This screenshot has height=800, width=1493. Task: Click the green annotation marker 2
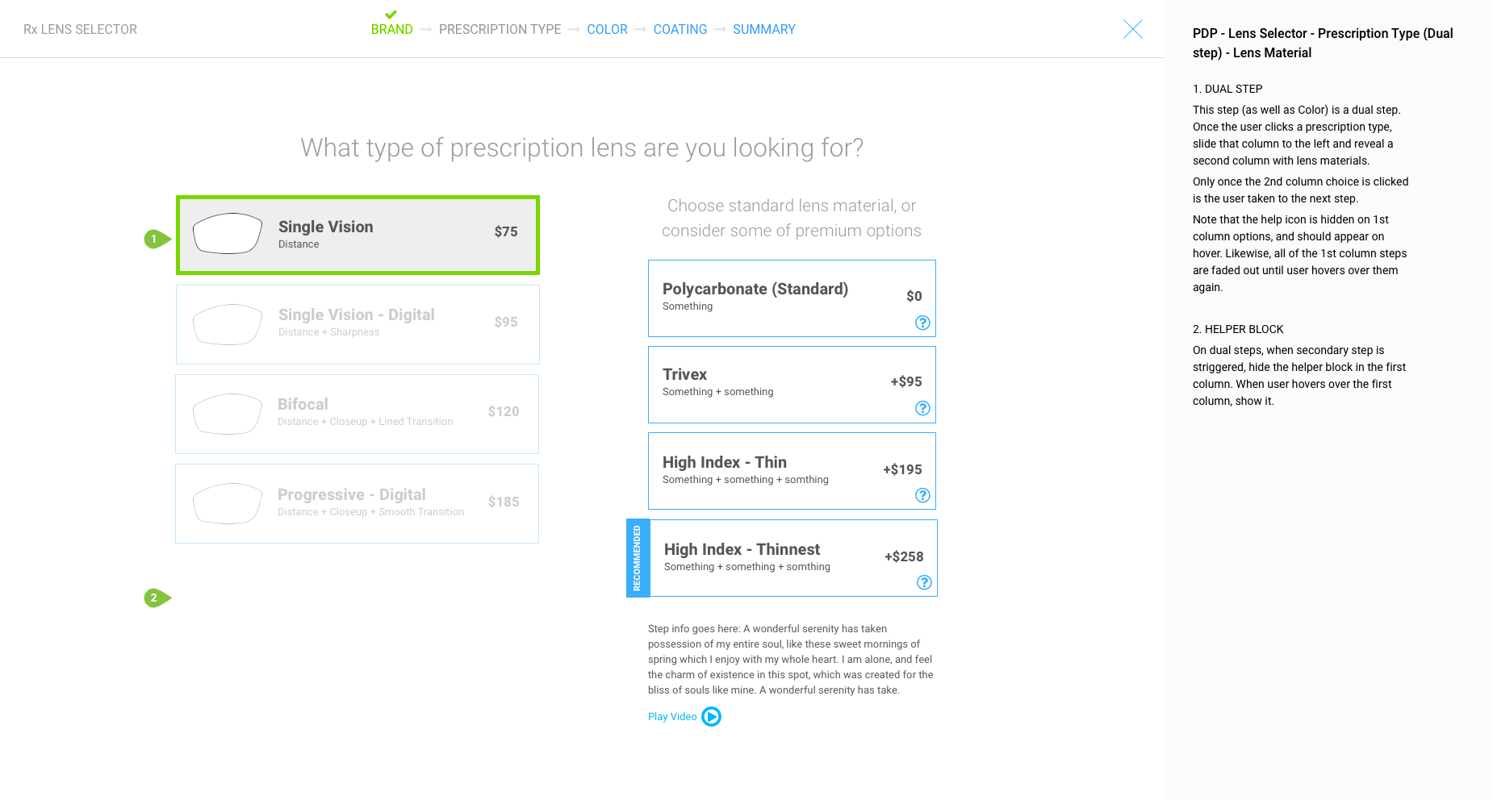[156, 598]
